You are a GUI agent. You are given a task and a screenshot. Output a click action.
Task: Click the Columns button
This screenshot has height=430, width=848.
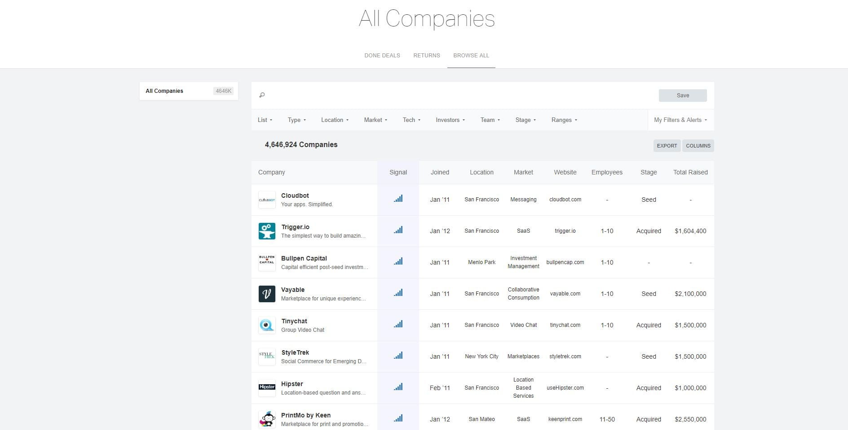(698, 146)
